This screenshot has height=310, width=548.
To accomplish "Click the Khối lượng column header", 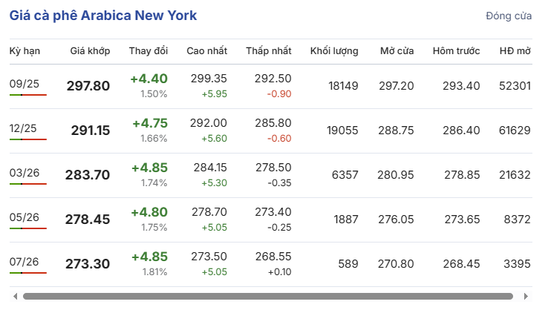I will pyautogui.click(x=334, y=51).
